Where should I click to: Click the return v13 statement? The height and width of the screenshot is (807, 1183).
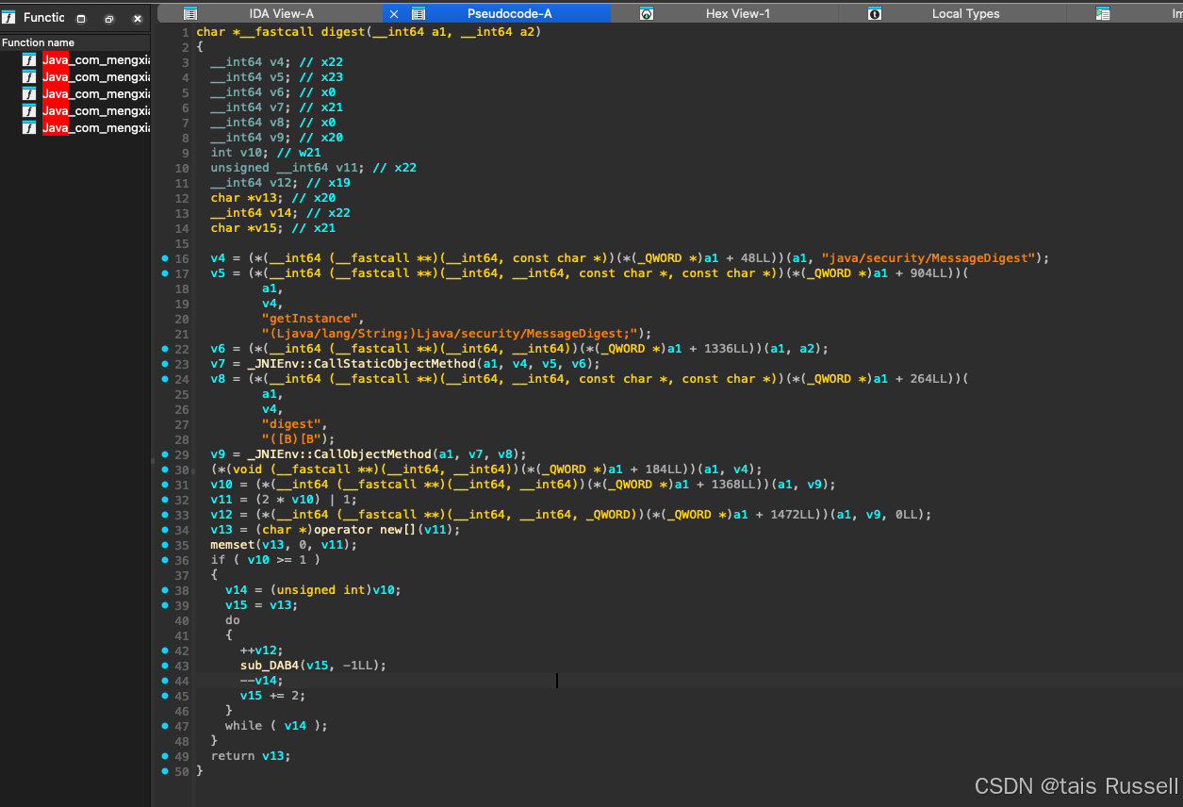click(251, 756)
